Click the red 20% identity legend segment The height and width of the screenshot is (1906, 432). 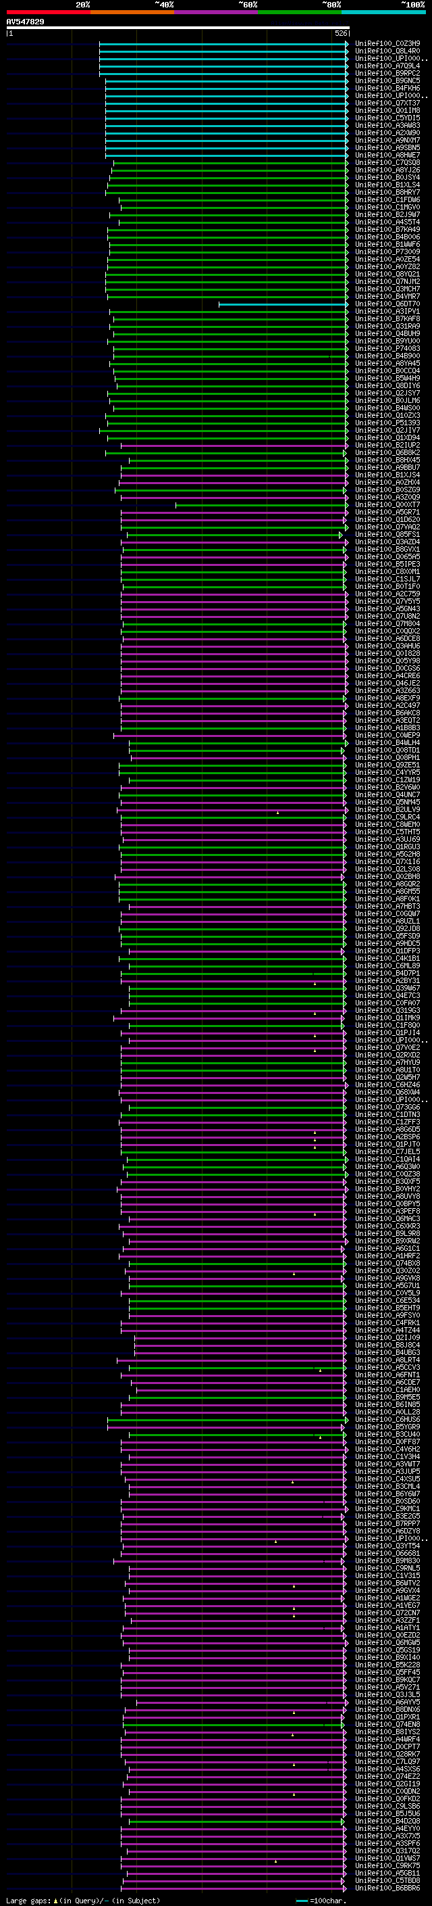48,12
